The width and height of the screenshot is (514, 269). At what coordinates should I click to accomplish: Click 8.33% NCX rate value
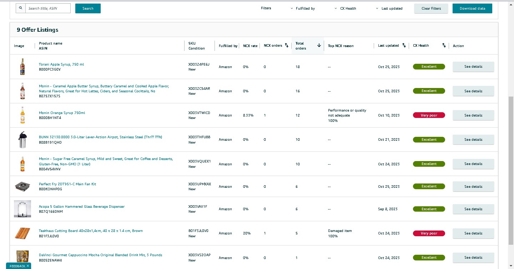pos(248,115)
